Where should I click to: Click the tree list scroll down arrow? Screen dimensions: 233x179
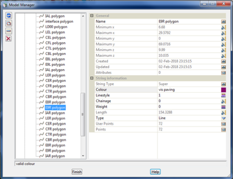(x=83, y=156)
